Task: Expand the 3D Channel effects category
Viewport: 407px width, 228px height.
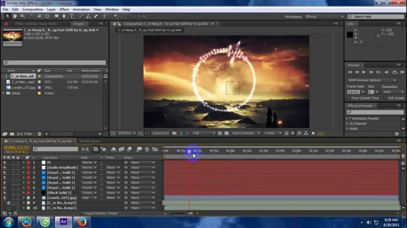Action: (x=347, y=123)
